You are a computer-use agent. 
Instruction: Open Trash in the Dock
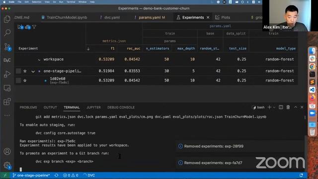point(313,132)
